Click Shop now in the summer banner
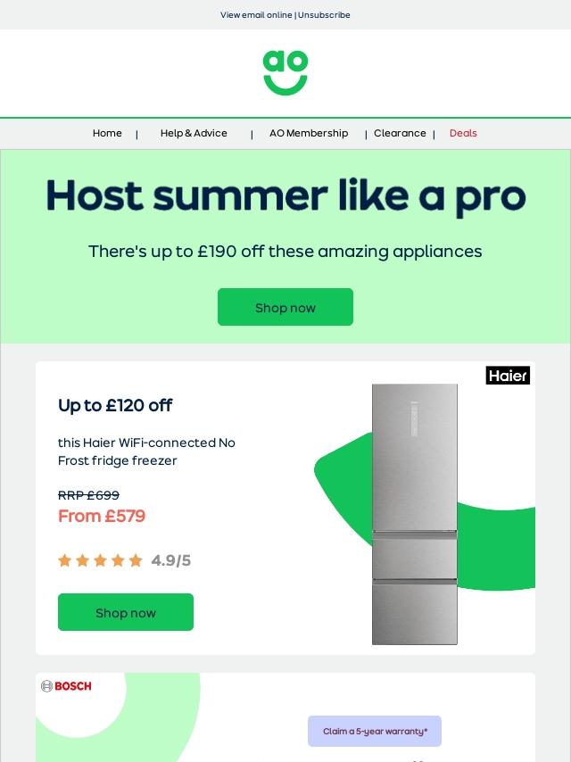The height and width of the screenshot is (762, 571). point(285,307)
